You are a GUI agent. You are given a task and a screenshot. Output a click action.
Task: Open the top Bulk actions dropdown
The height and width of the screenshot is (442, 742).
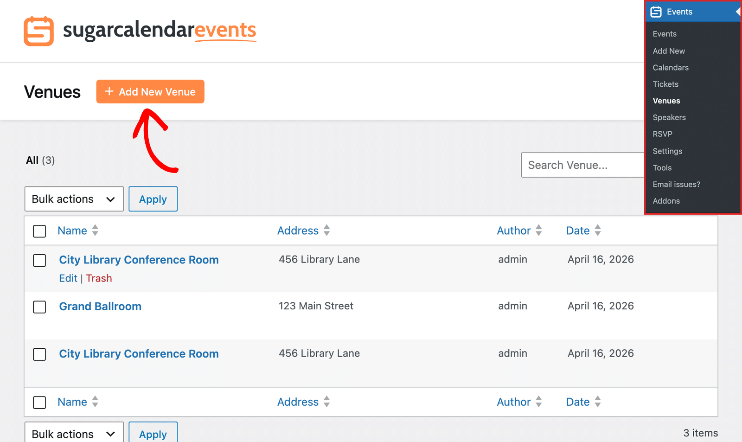[x=74, y=199]
